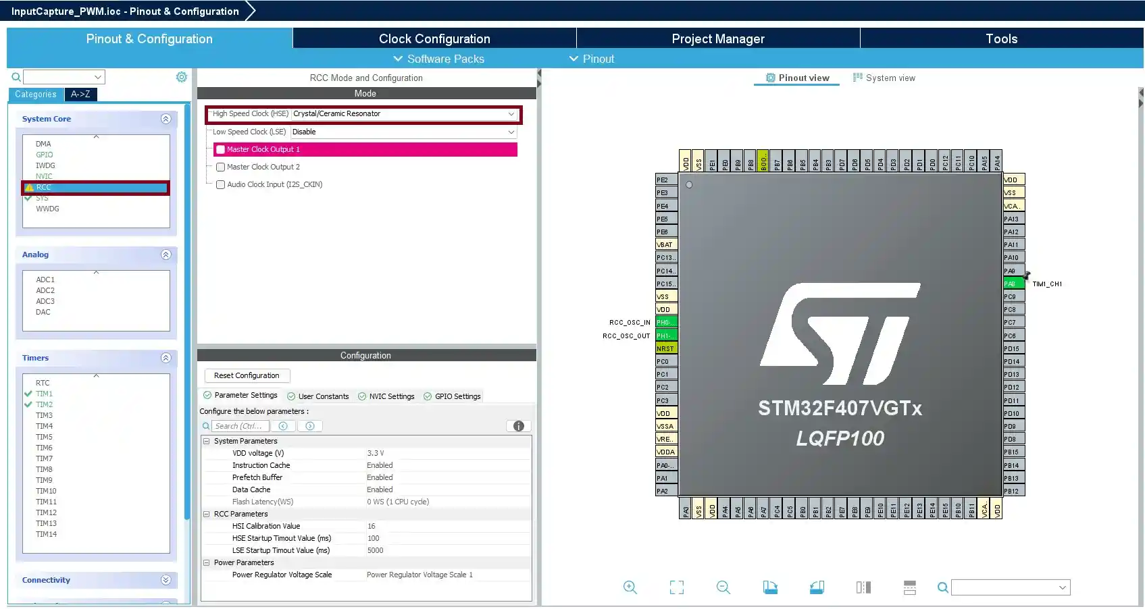Collapse the Analog category
1145x609 pixels.
166,255
